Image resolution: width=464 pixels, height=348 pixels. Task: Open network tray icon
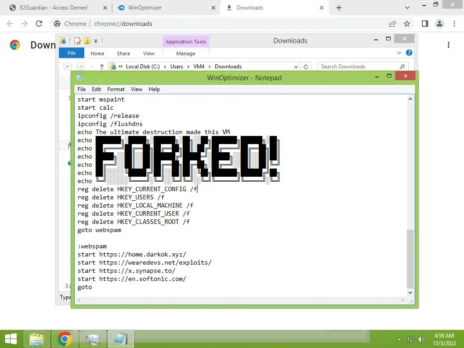click(x=411, y=339)
